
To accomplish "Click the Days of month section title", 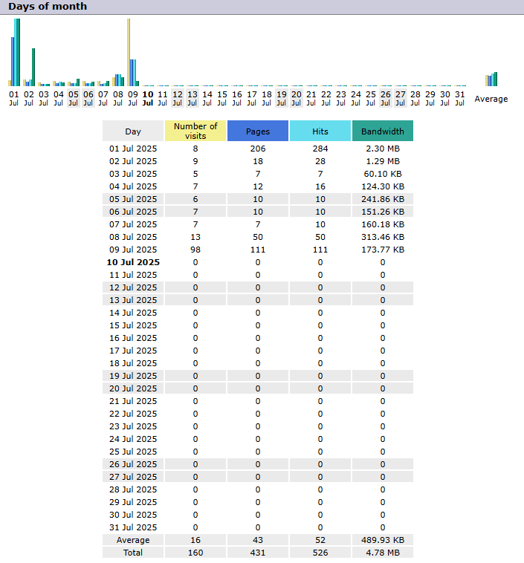I will [48, 7].
